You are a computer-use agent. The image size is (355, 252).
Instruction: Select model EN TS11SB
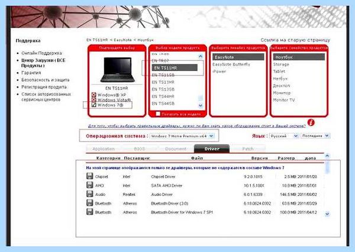pyautogui.click(x=163, y=75)
